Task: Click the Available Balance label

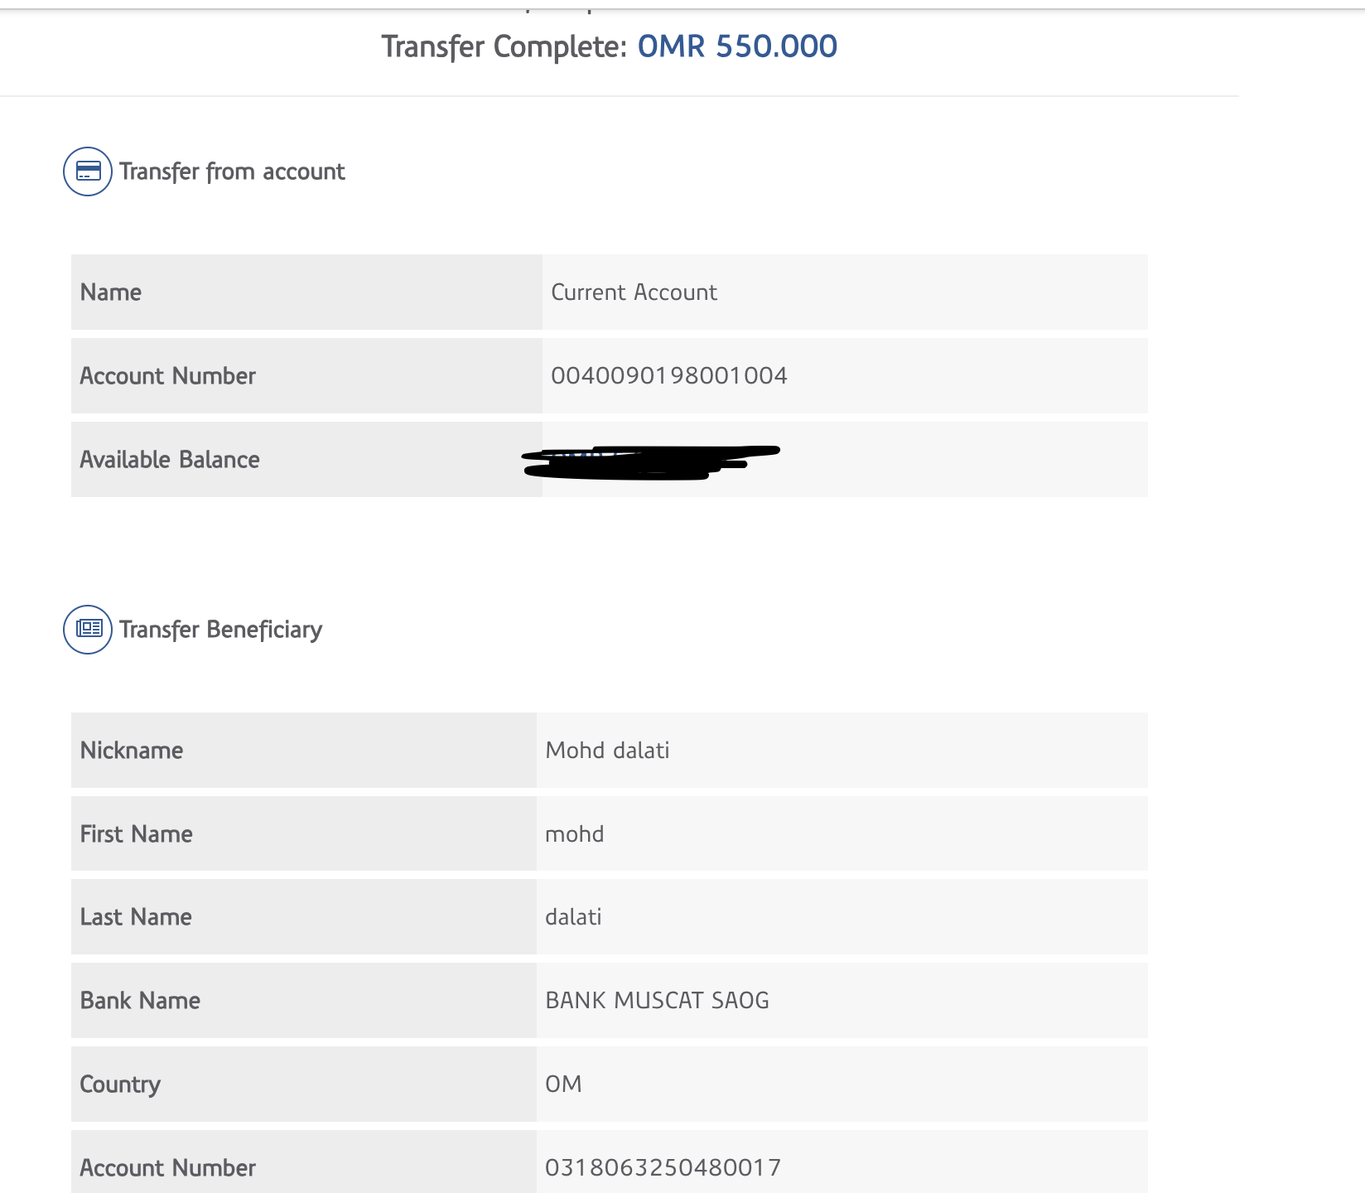Action: click(170, 460)
